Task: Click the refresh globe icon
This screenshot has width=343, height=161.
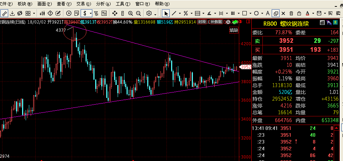Action: coord(20,13)
